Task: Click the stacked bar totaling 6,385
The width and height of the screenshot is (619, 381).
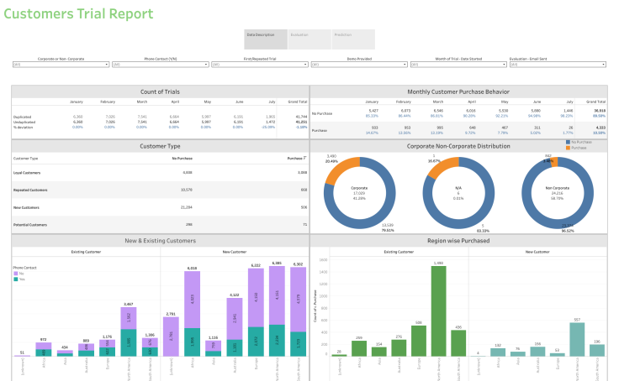Action: pyautogui.click(x=277, y=311)
